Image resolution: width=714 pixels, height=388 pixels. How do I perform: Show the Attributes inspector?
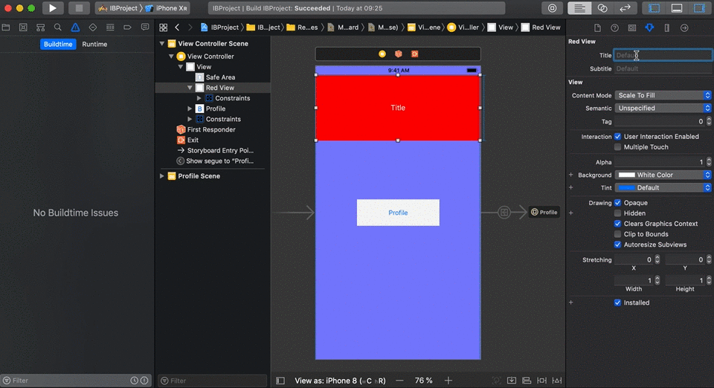pos(649,28)
